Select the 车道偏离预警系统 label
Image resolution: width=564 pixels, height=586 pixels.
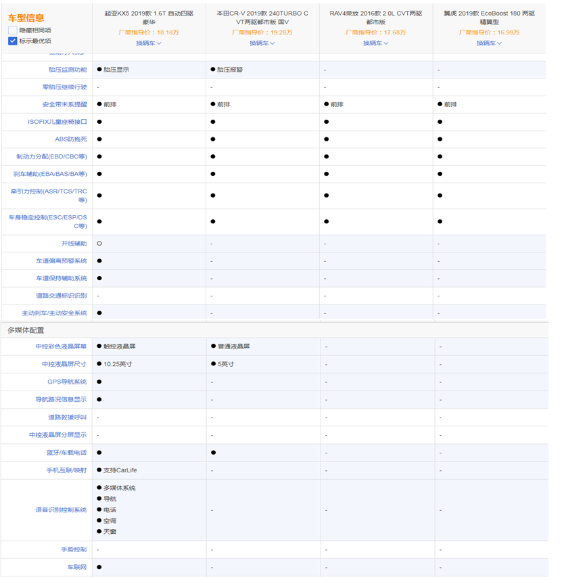click(x=62, y=261)
